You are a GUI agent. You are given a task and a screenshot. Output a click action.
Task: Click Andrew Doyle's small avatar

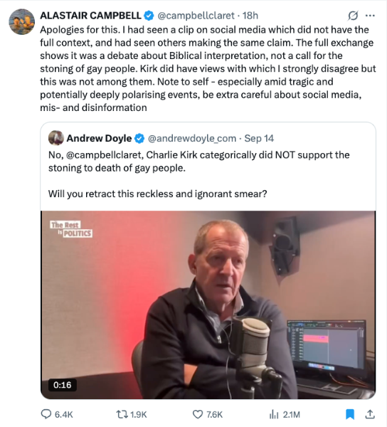pos(56,138)
